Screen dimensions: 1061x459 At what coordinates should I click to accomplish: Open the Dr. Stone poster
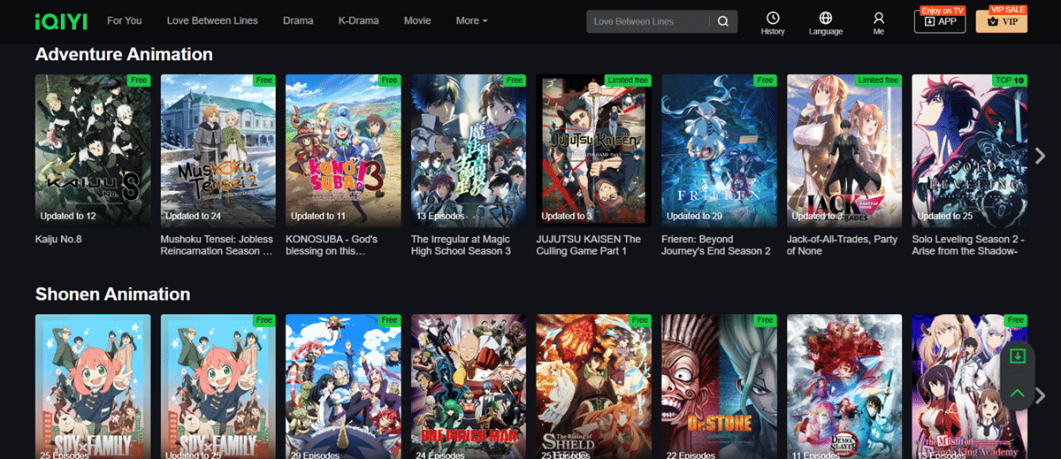click(x=719, y=386)
